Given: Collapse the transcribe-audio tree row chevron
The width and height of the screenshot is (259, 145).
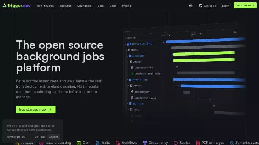Looking at the screenshot, I should click(127, 80).
